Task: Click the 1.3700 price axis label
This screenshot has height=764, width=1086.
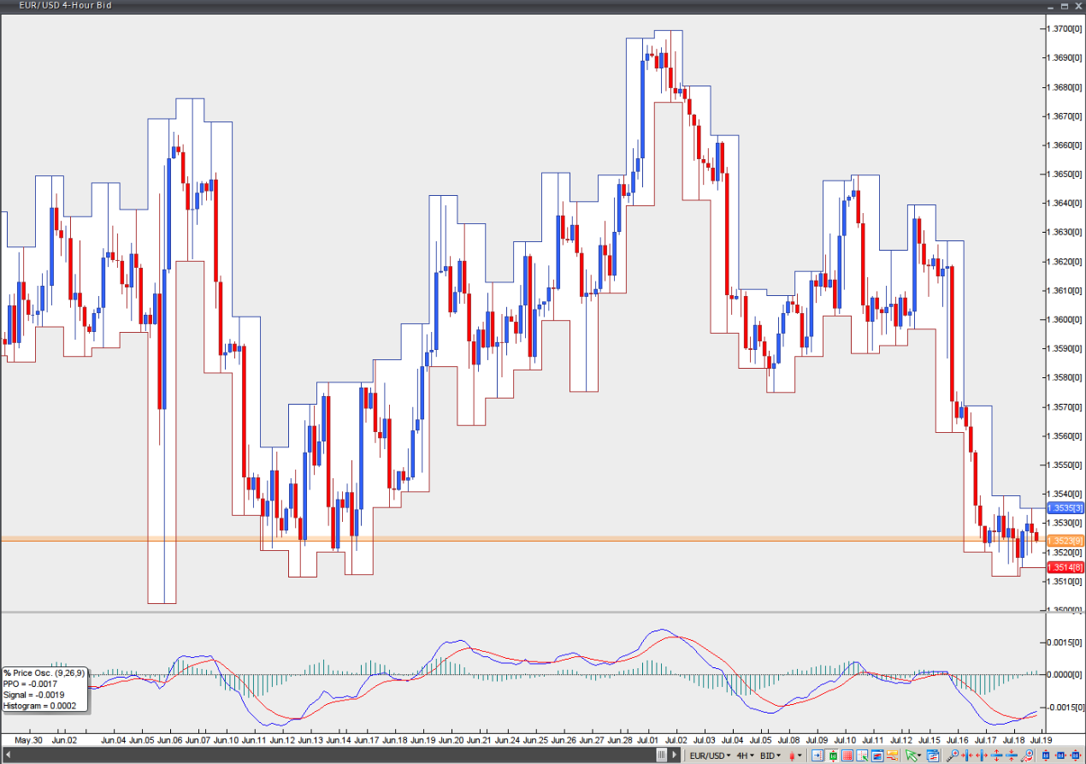Action: click(1065, 28)
